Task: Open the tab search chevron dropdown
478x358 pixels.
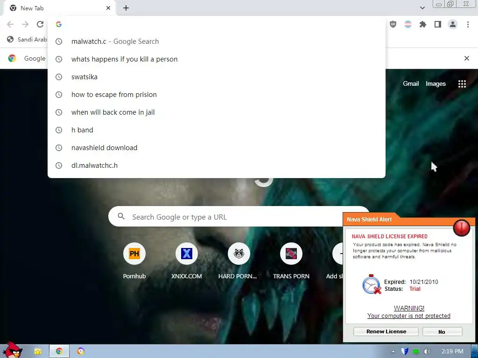Action: (x=422, y=8)
